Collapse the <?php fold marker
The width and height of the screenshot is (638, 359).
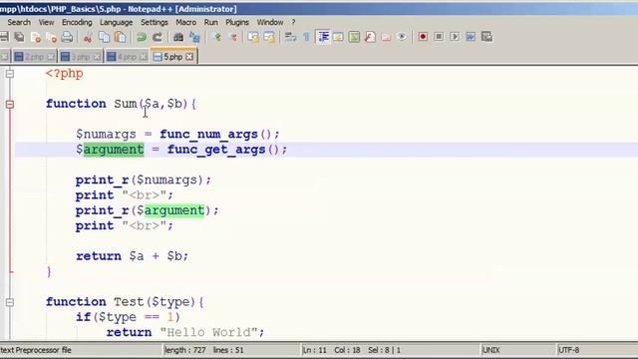click(x=10, y=74)
